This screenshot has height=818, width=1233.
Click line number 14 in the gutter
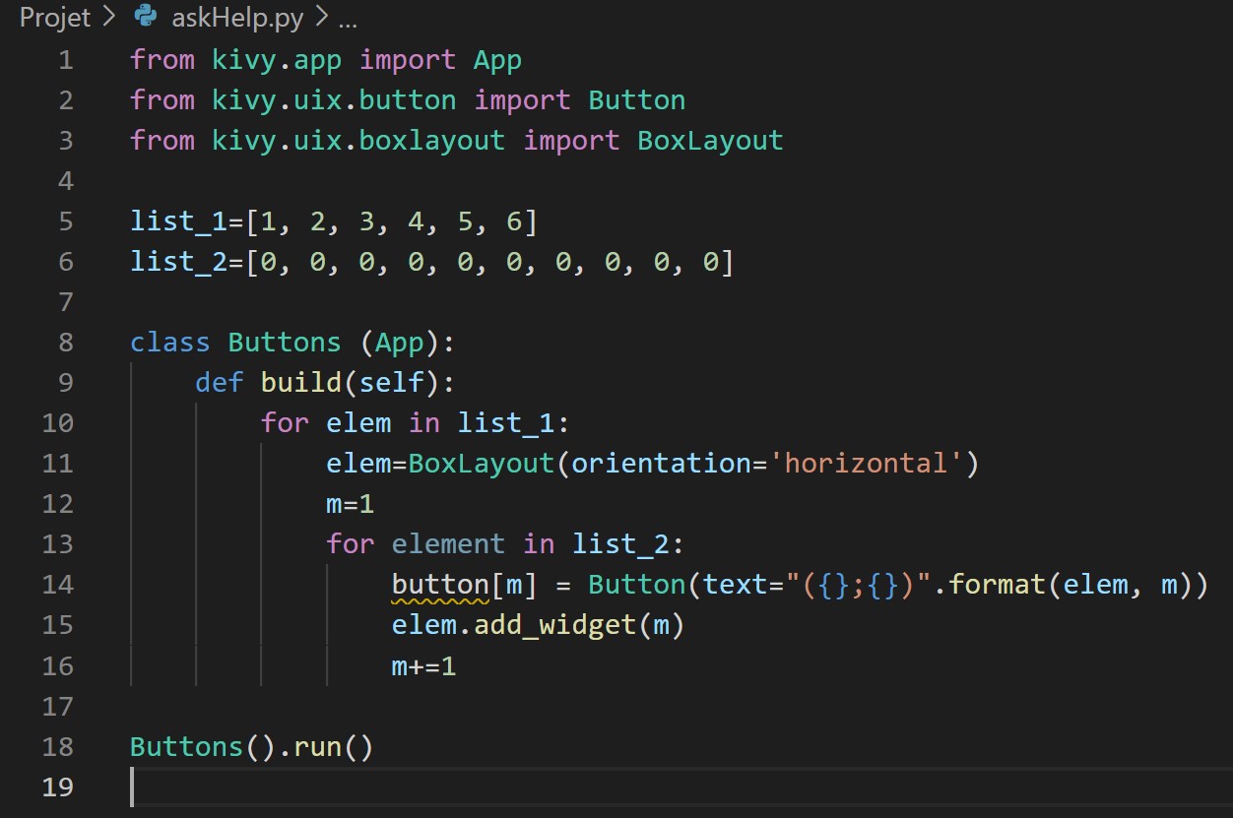57,584
